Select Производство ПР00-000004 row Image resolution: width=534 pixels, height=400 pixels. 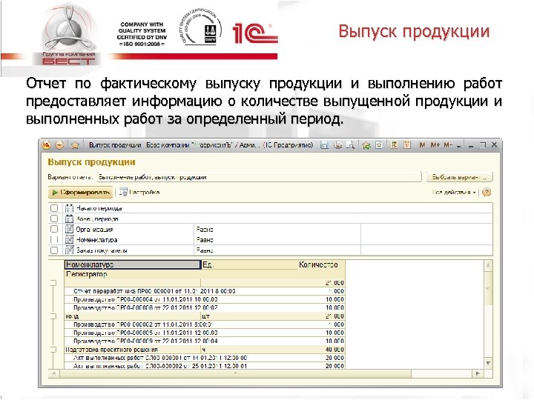pyautogui.click(x=205, y=300)
